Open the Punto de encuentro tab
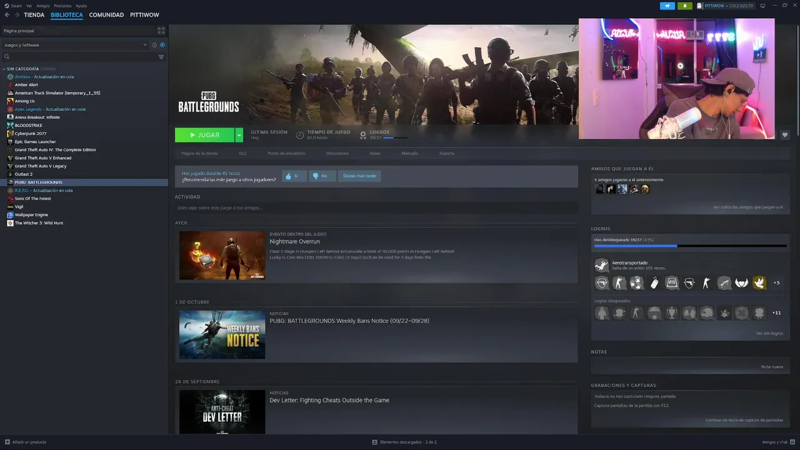The image size is (800, 450). click(286, 153)
